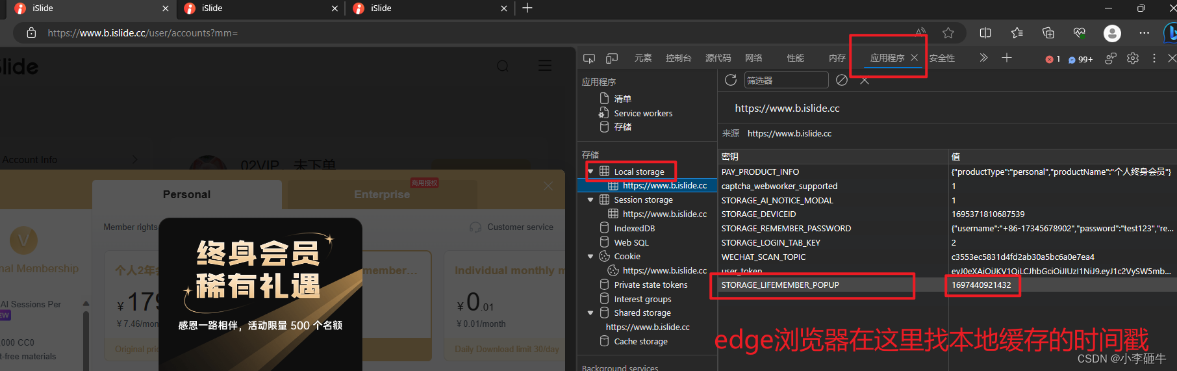Add this page to favorites star
Image resolution: width=1177 pixels, height=371 pixels.
pos(948,33)
